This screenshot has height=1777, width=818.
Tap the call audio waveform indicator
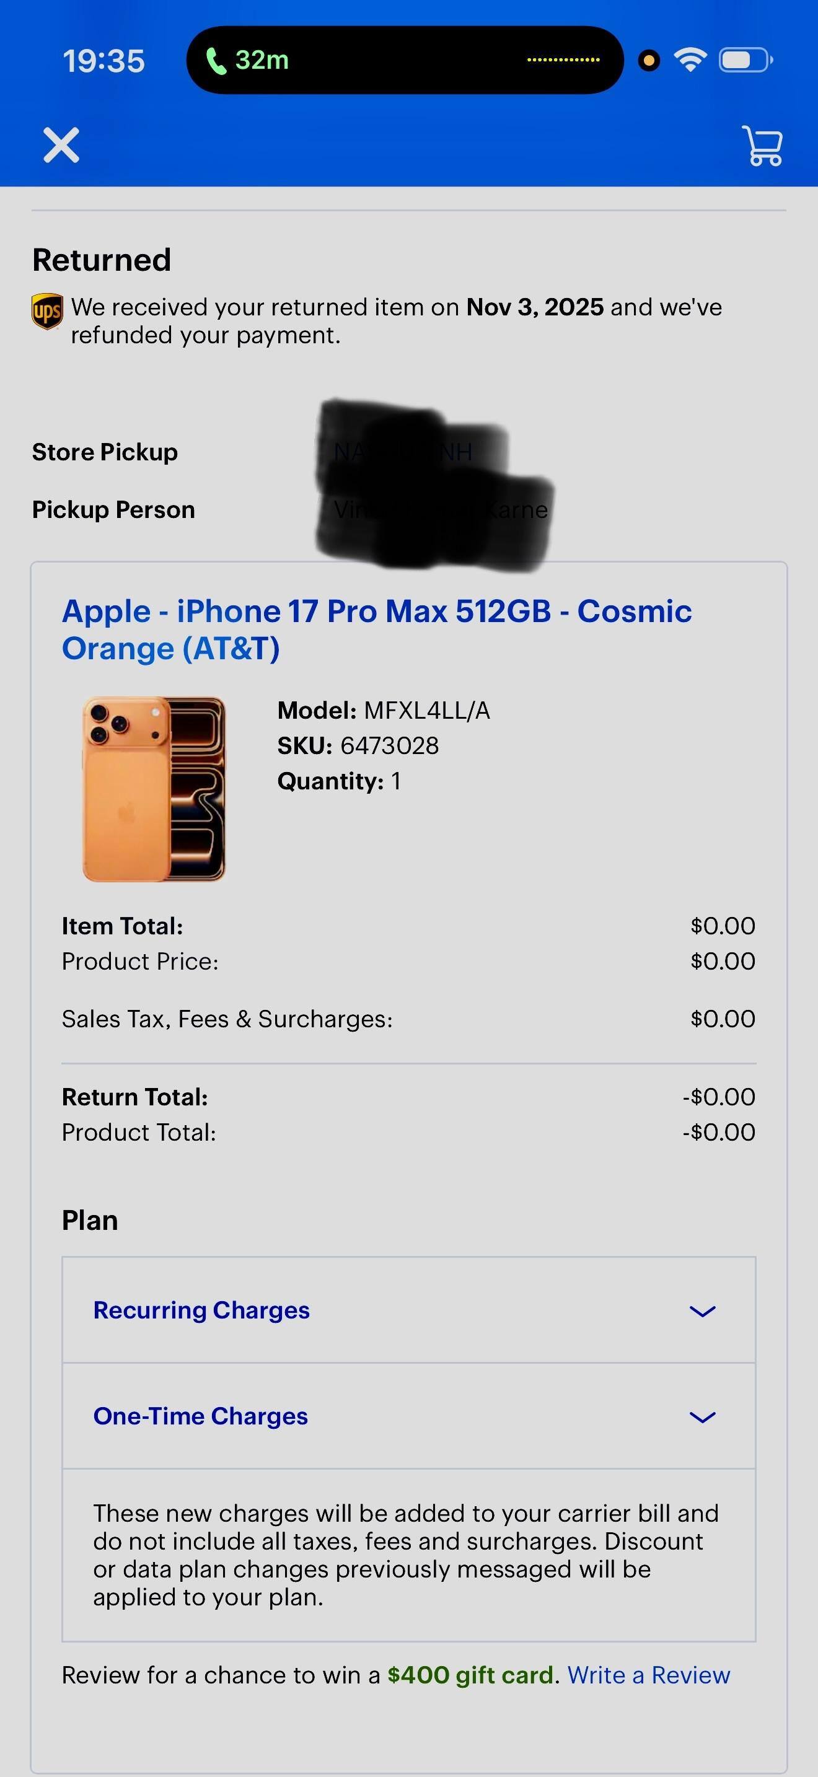(x=563, y=61)
